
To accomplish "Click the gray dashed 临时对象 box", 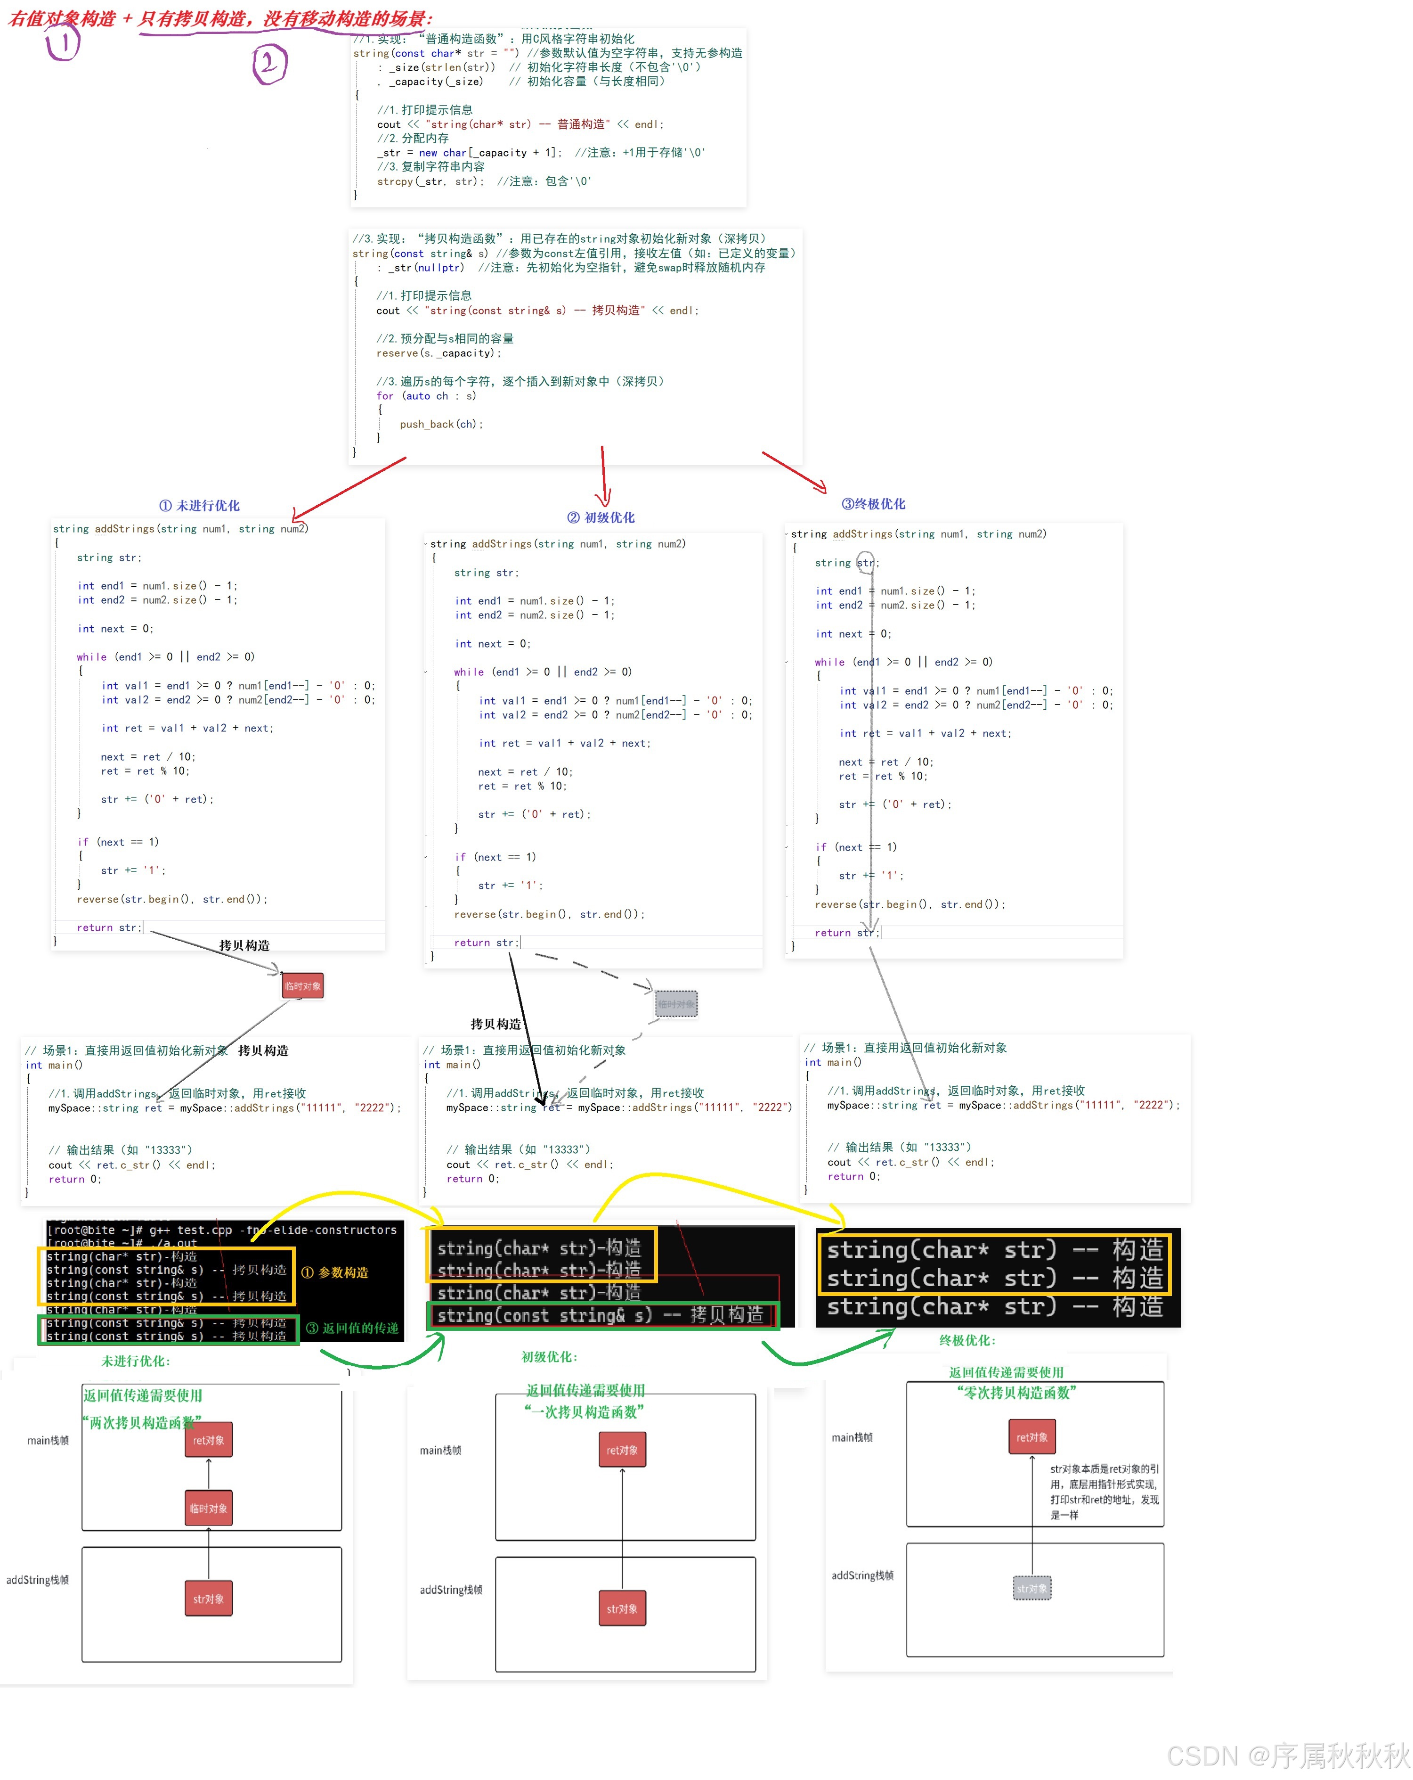I will click(x=676, y=1004).
